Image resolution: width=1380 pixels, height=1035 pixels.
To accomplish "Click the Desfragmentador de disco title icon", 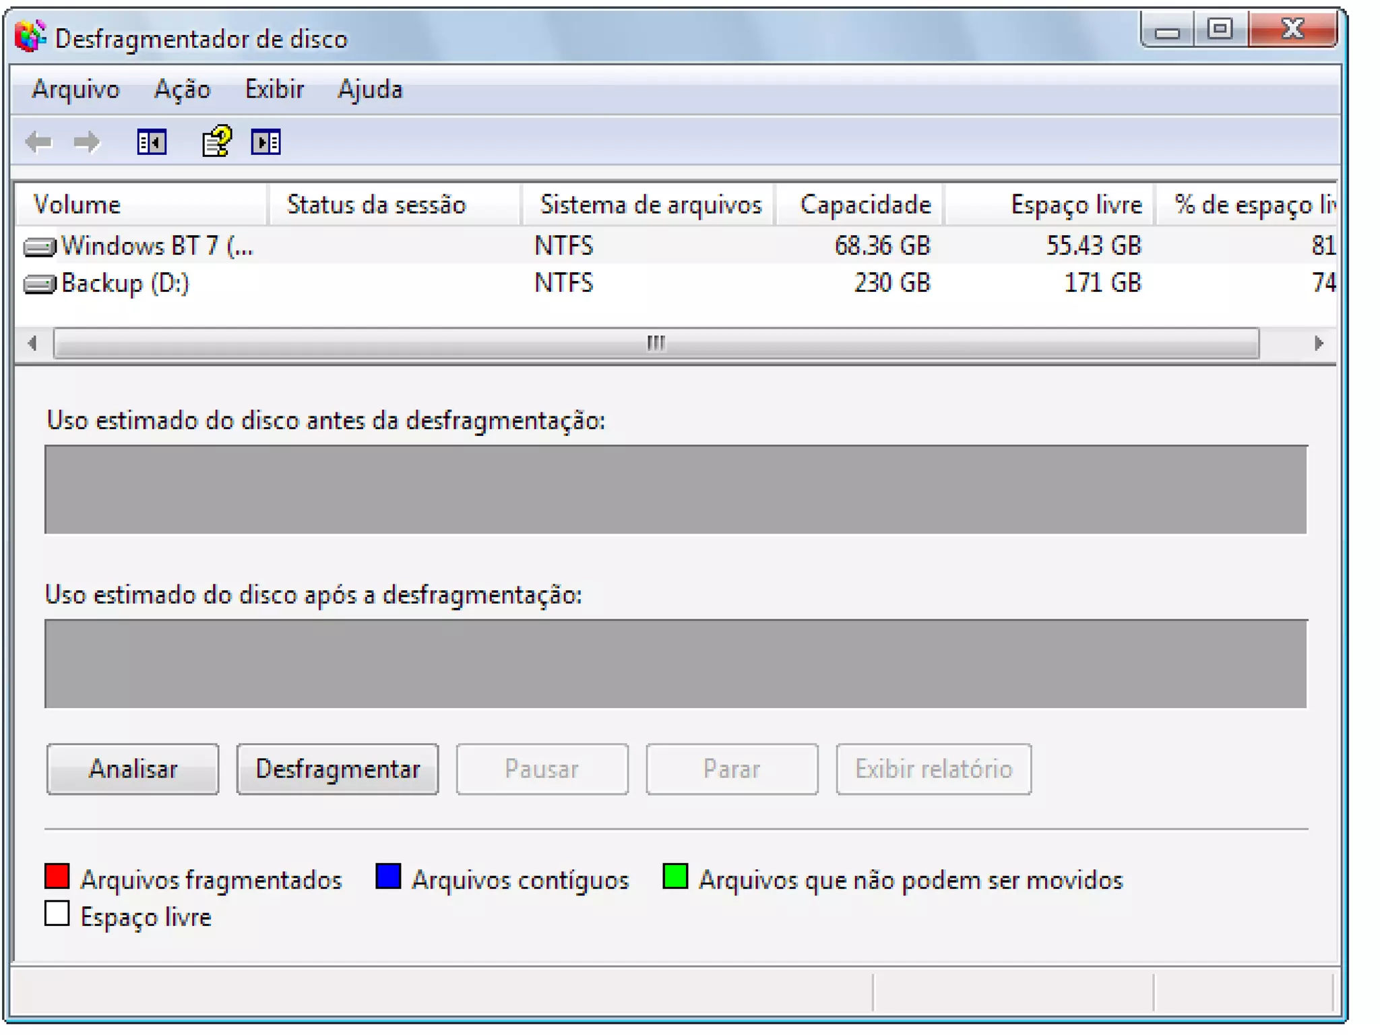I will pos(29,37).
